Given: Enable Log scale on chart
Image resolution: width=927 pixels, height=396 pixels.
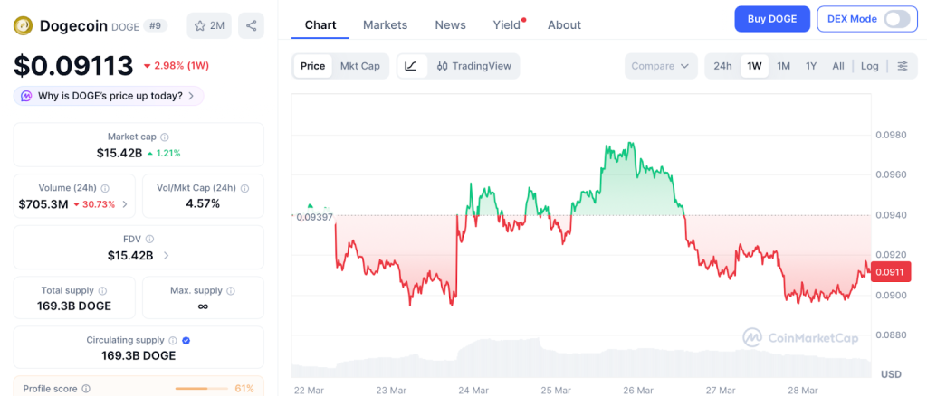Looking at the screenshot, I should (869, 66).
